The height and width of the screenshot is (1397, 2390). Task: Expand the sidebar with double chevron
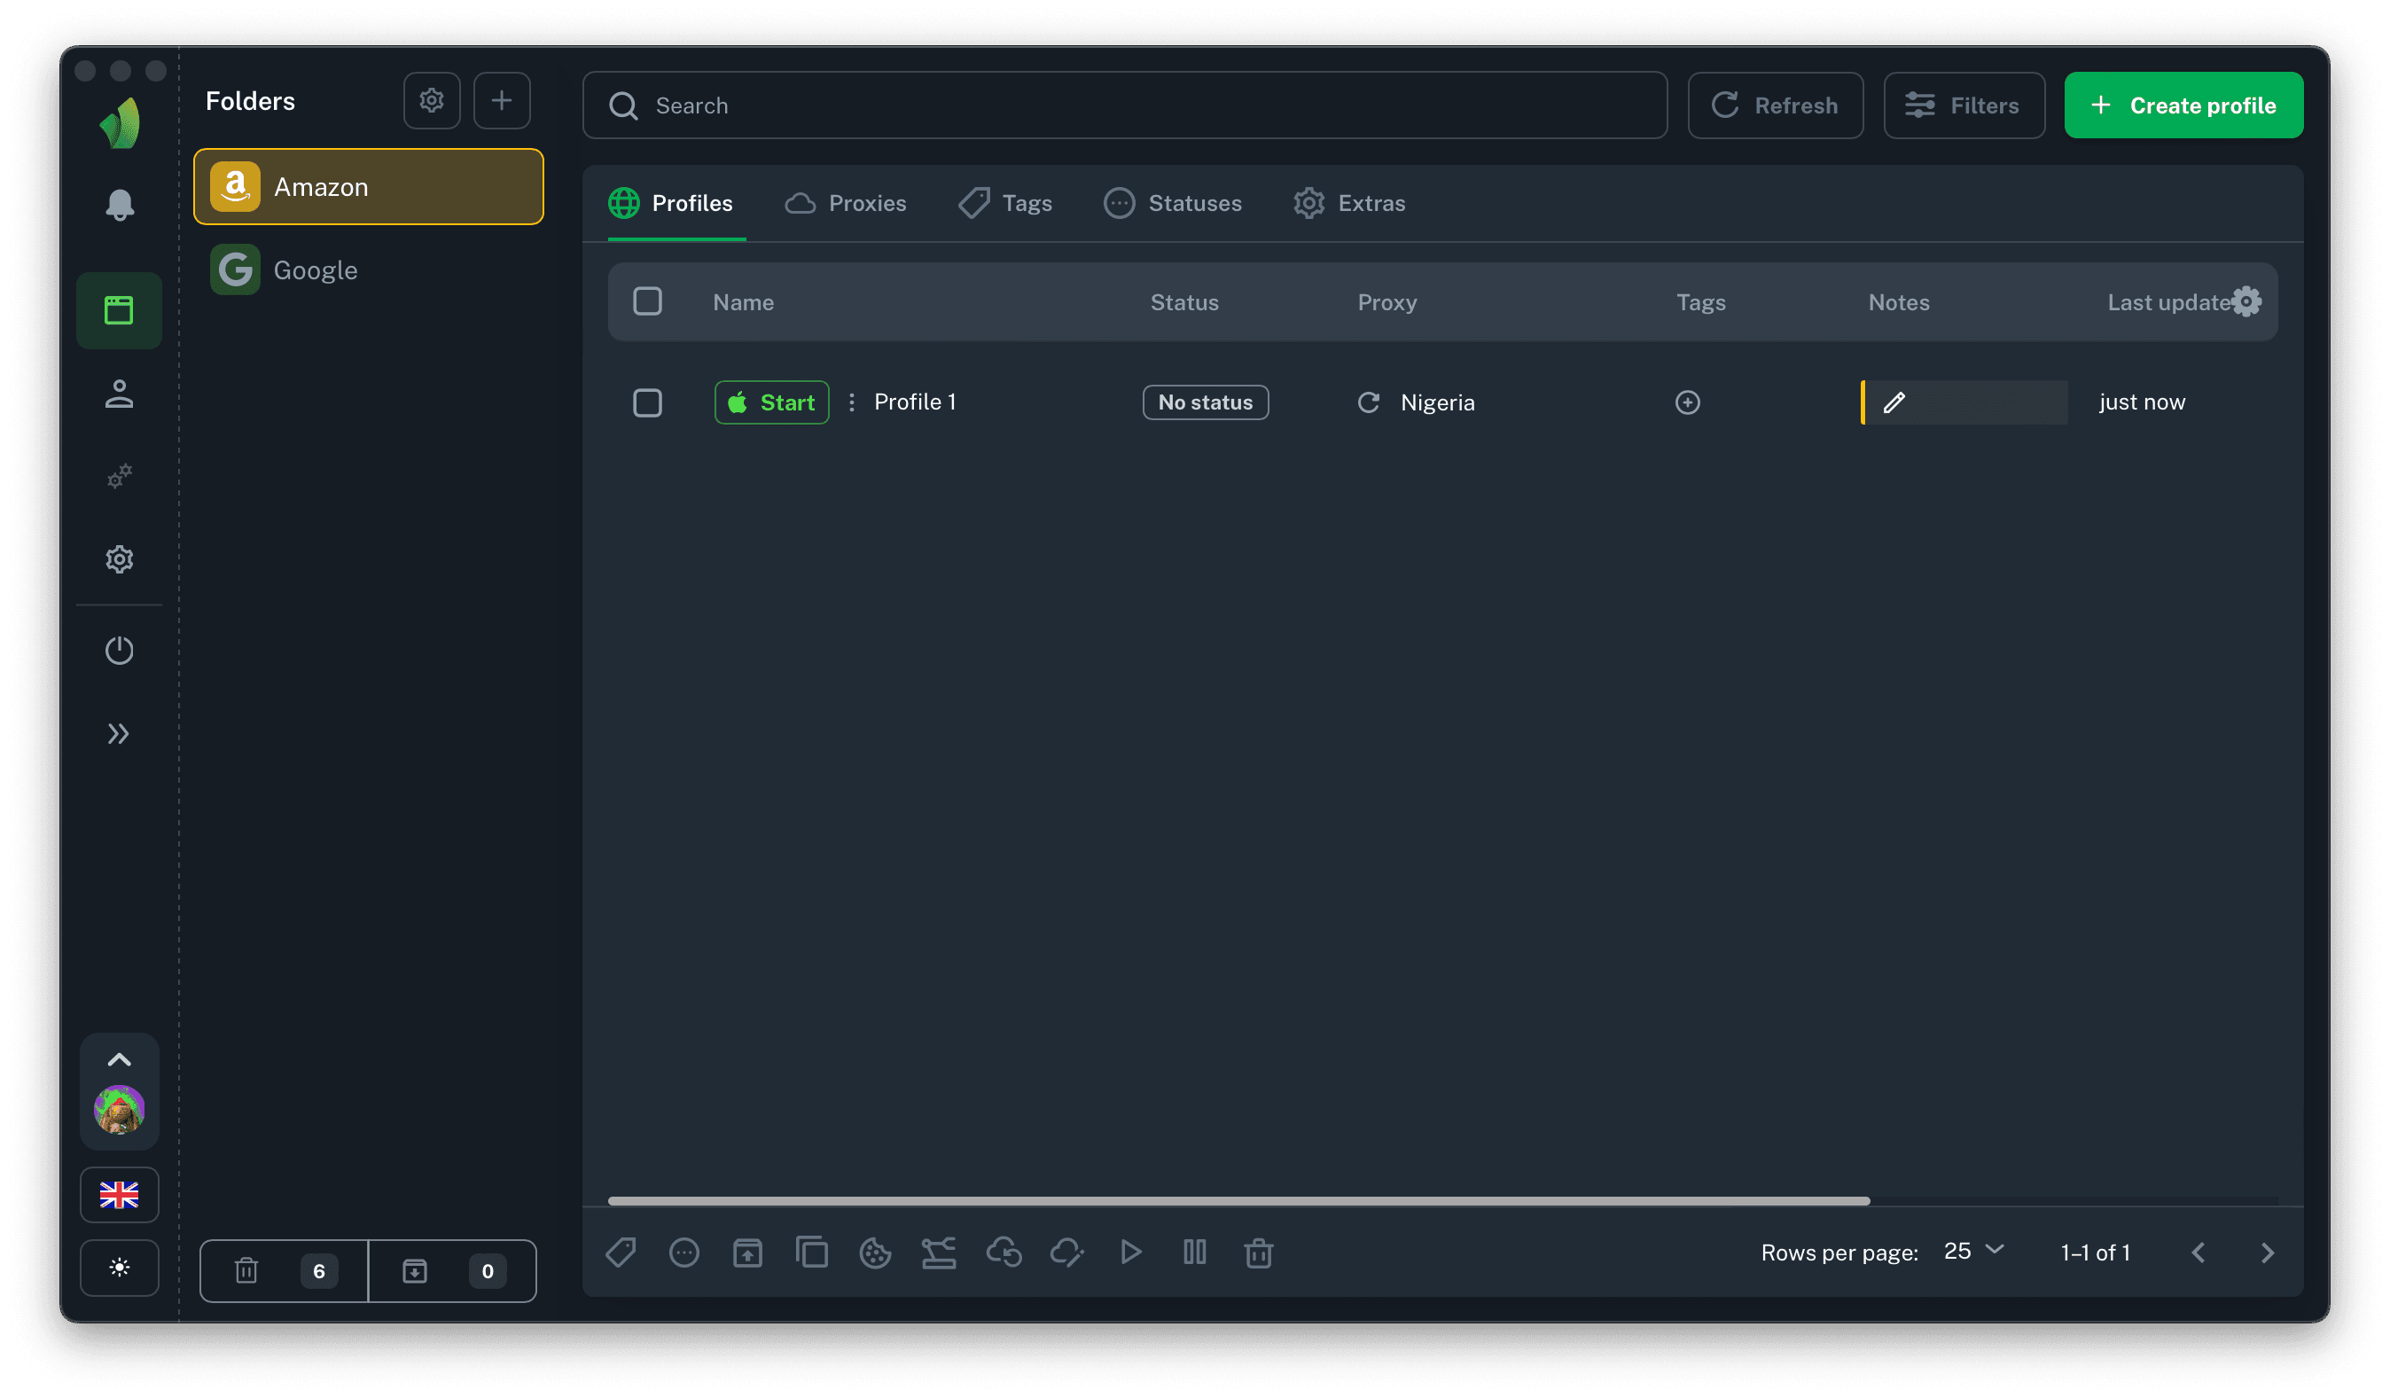pyautogui.click(x=119, y=733)
